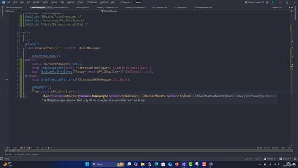Image resolution: width=298 pixels, height=168 pixels.
Task: Open the Debug menu
Action: [x=54, y=2]
